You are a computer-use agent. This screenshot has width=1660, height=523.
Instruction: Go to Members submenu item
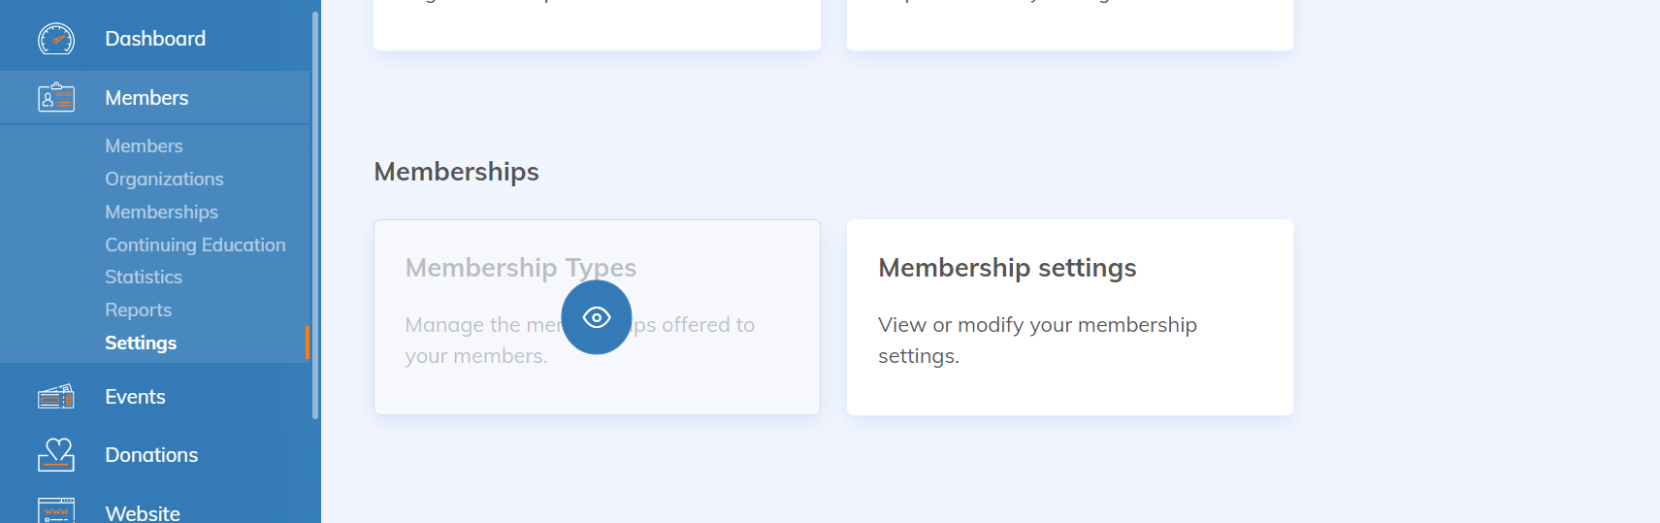coord(144,146)
